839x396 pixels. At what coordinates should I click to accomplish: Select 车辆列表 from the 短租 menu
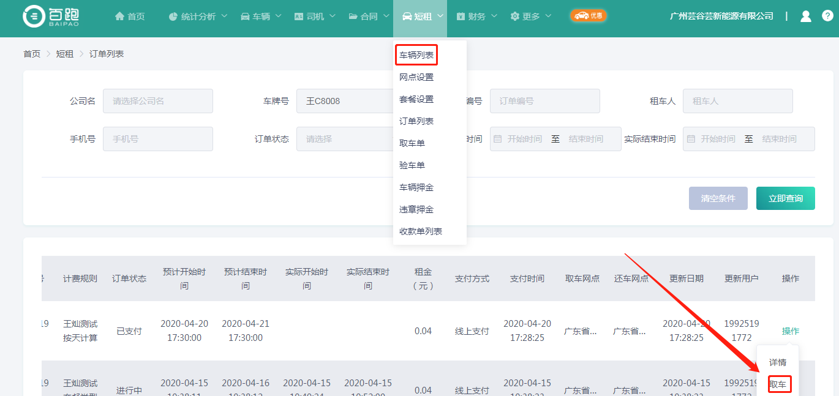[416, 55]
